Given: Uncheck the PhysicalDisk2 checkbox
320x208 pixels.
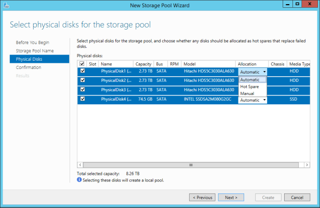Looking at the screenshot, I should pyautogui.click(x=82, y=80).
